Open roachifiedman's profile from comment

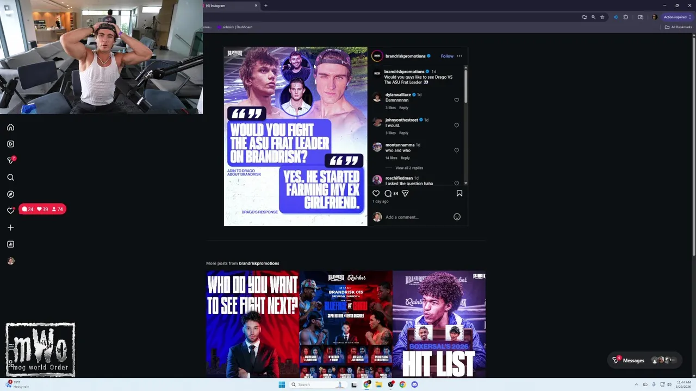point(399,178)
